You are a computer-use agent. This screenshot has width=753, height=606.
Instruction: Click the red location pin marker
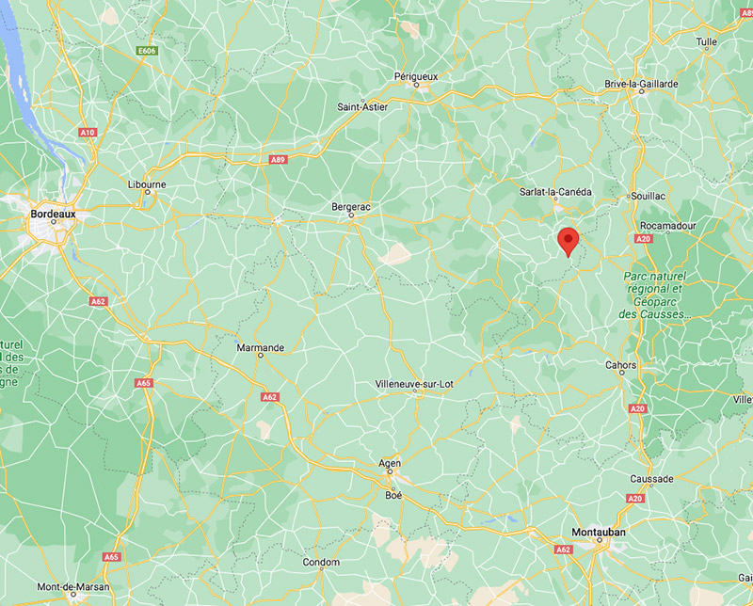pyautogui.click(x=569, y=242)
